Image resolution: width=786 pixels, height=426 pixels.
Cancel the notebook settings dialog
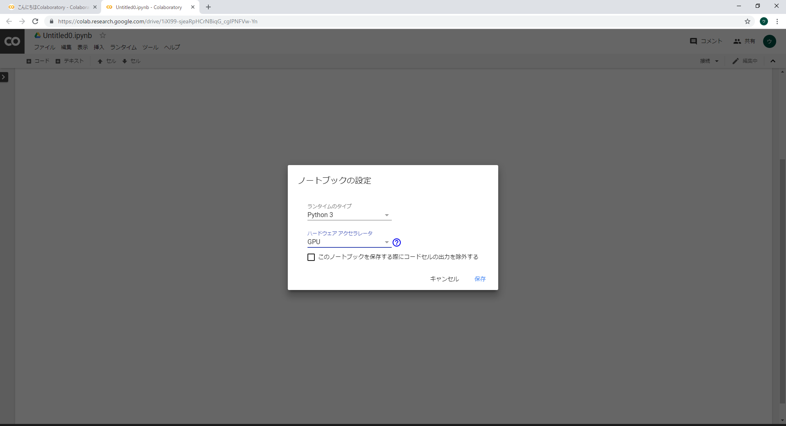(x=444, y=279)
